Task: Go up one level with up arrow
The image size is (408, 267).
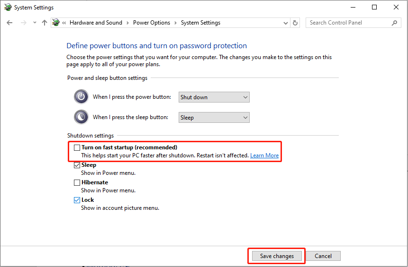Action: [45, 23]
